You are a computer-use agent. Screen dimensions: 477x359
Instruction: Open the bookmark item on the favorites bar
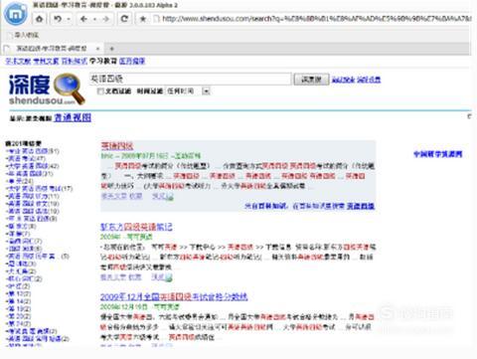click(23, 35)
